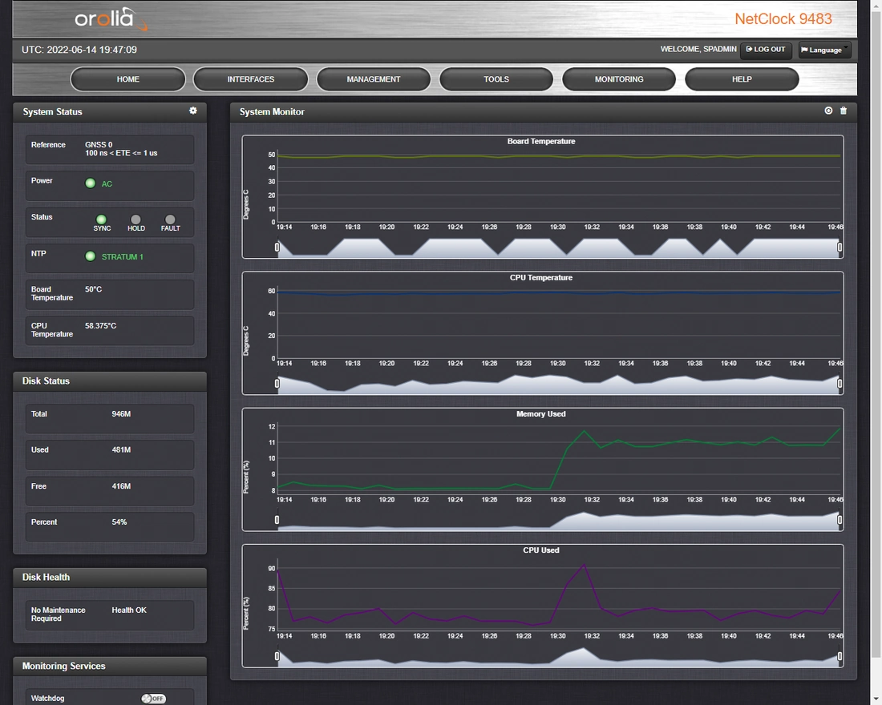Grab right range handle of Memory Used chart
This screenshot has height=705, width=882.
840,519
